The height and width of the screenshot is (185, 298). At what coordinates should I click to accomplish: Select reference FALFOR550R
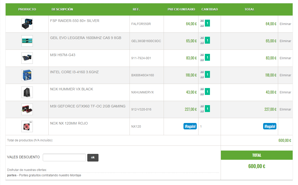pyautogui.click(x=141, y=24)
